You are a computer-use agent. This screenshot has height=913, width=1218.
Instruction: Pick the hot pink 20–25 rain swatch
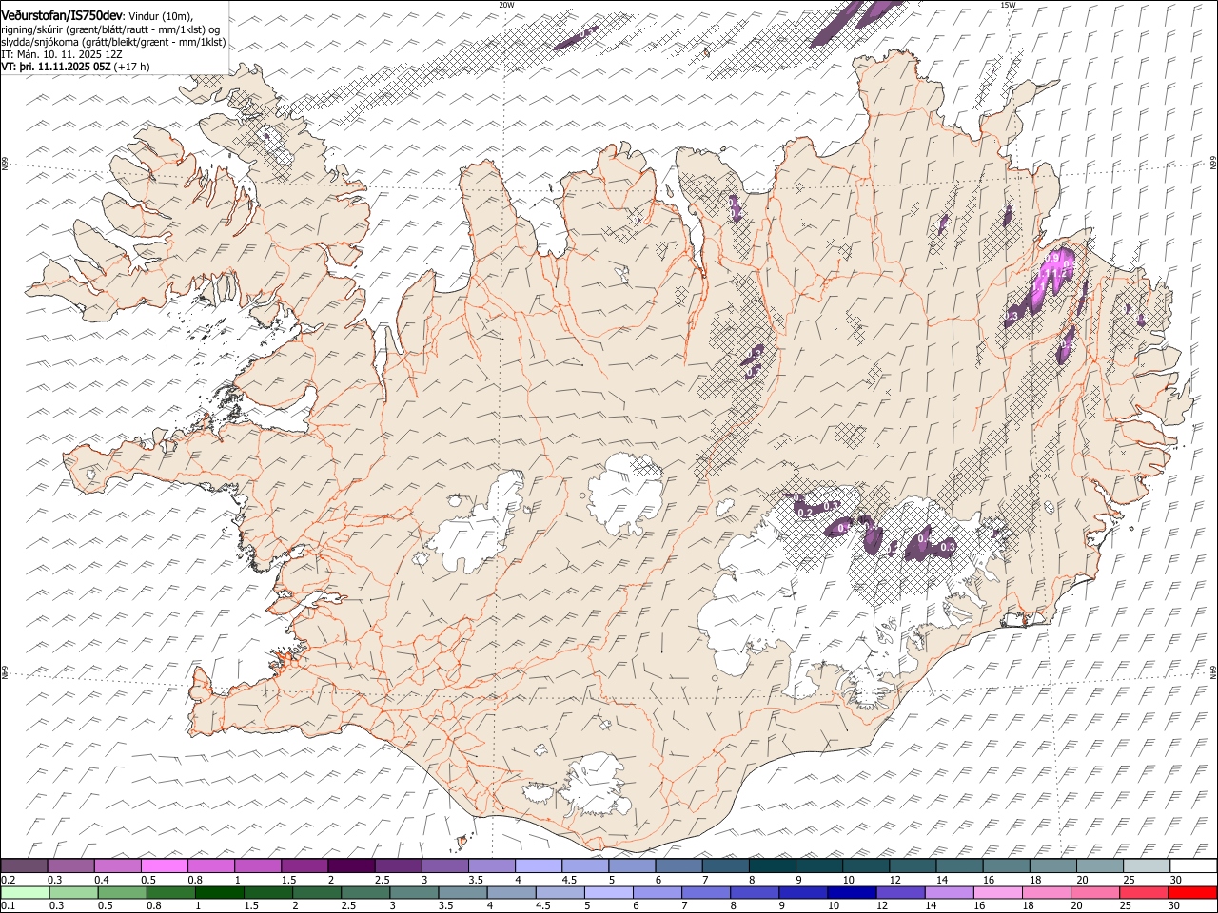click(1095, 892)
